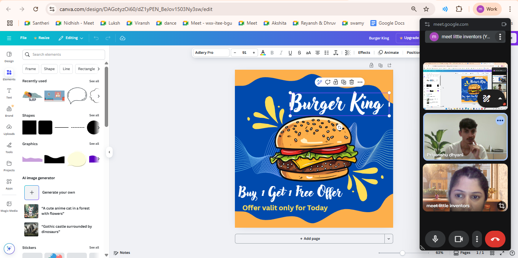518x258 pixels.
Task: Select the Frame filter tab
Action: 31,69
